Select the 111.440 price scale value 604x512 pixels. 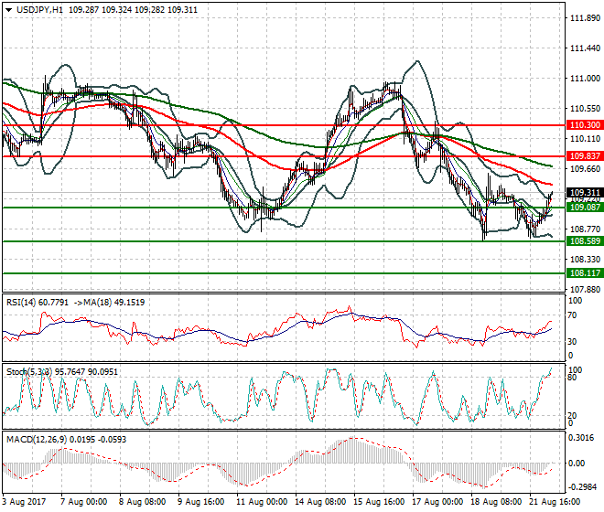click(585, 48)
